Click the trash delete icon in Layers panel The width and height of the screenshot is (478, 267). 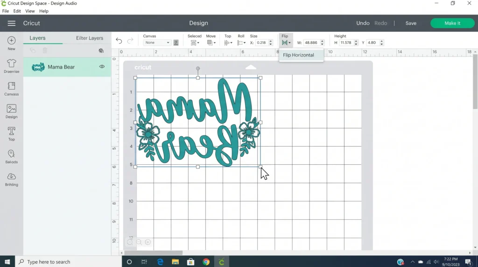click(45, 50)
